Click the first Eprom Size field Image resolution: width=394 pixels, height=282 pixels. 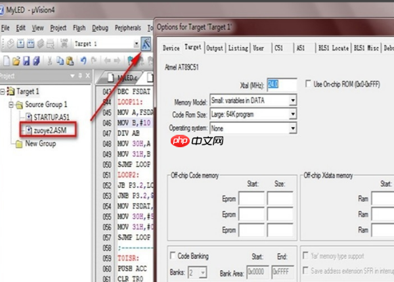(x=280, y=199)
